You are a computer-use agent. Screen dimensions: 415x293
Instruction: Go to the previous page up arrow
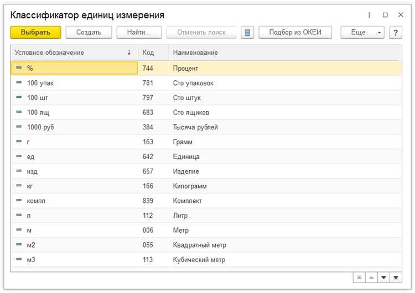pos(371,278)
